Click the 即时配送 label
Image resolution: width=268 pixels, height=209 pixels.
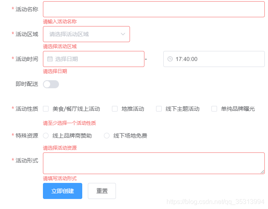[26, 84]
